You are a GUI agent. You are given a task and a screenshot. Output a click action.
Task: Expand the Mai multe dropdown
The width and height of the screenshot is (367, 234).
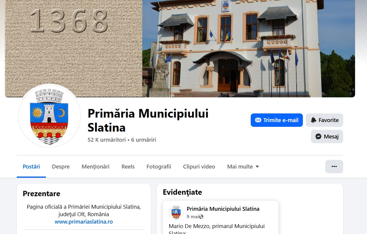pyautogui.click(x=243, y=167)
